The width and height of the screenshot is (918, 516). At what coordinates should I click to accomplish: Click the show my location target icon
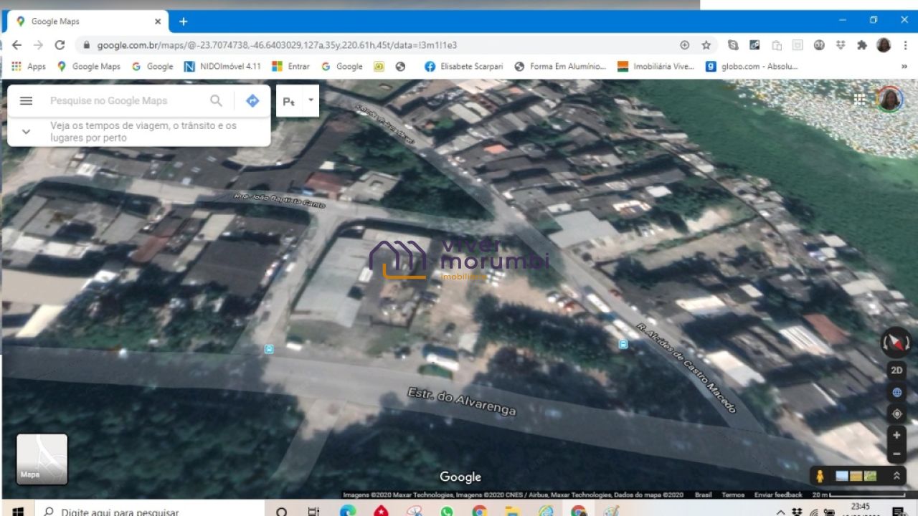pyautogui.click(x=896, y=414)
